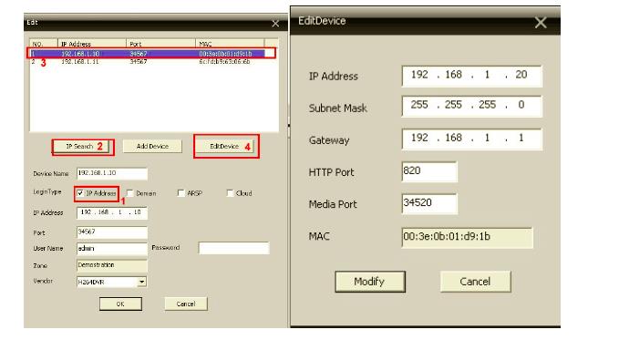Click the Port column header
619x340 pixels.
tap(160, 44)
